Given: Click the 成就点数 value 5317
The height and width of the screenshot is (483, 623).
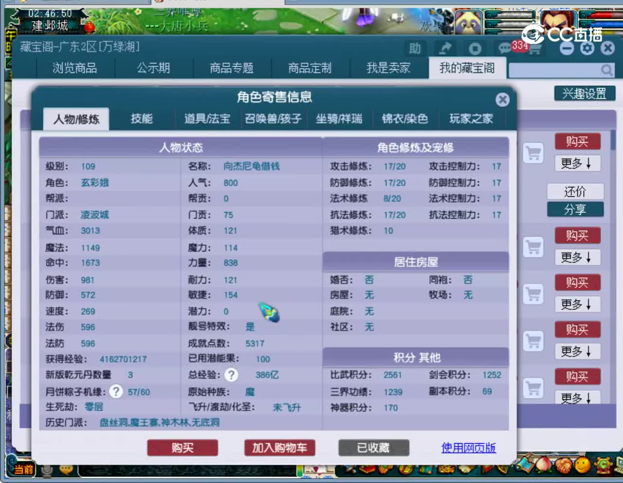Looking at the screenshot, I should click(x=255, y=344).
